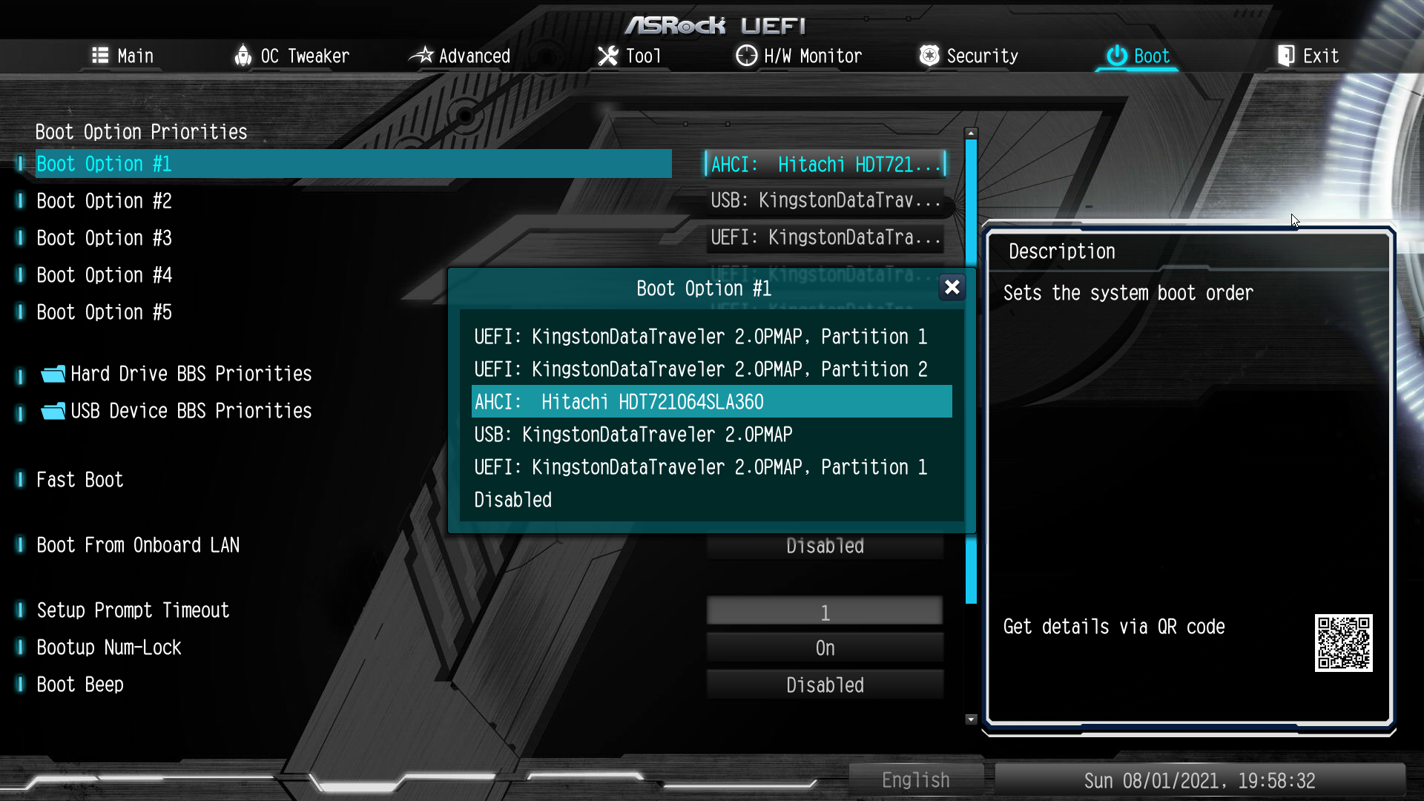The height and width of the screenshot is (801, 1424).
Task: Click the Exit door icon
Action: [1286, 56]
